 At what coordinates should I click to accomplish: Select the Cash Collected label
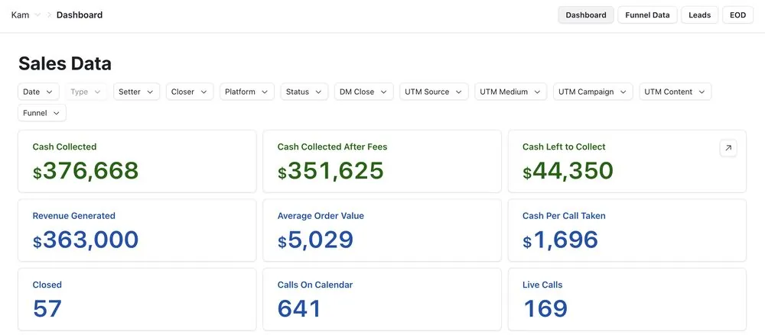[64, 147]
